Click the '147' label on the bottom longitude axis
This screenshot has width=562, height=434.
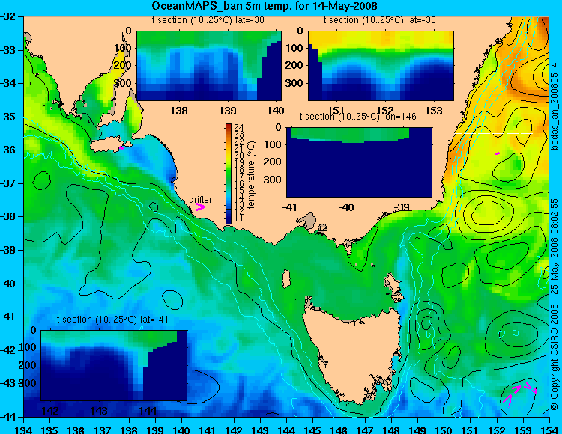[365, 430]
